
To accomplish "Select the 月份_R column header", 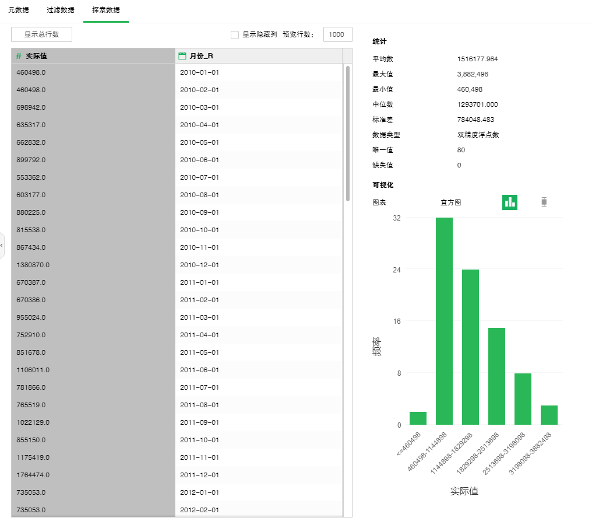I will coord(259,56).
